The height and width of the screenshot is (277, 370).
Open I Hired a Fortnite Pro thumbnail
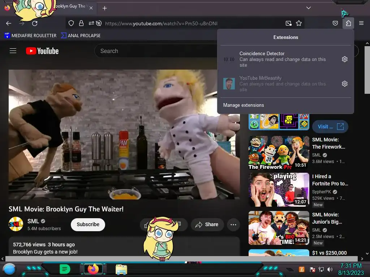coord(279,190)
